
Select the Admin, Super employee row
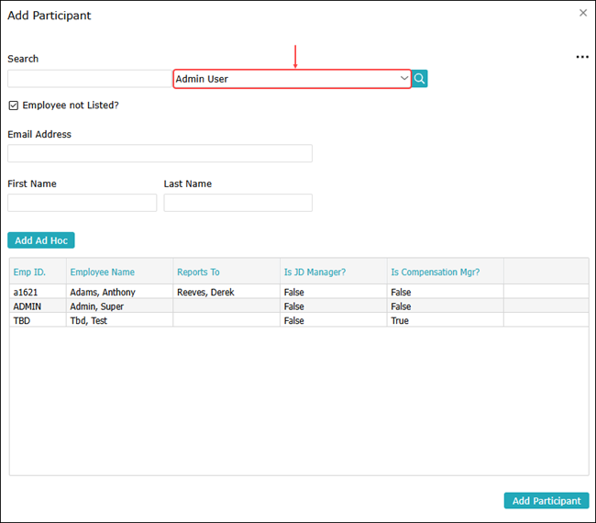coord(97,306)
